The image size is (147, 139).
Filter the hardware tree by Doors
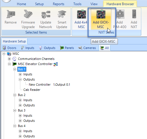click(9, 48)
